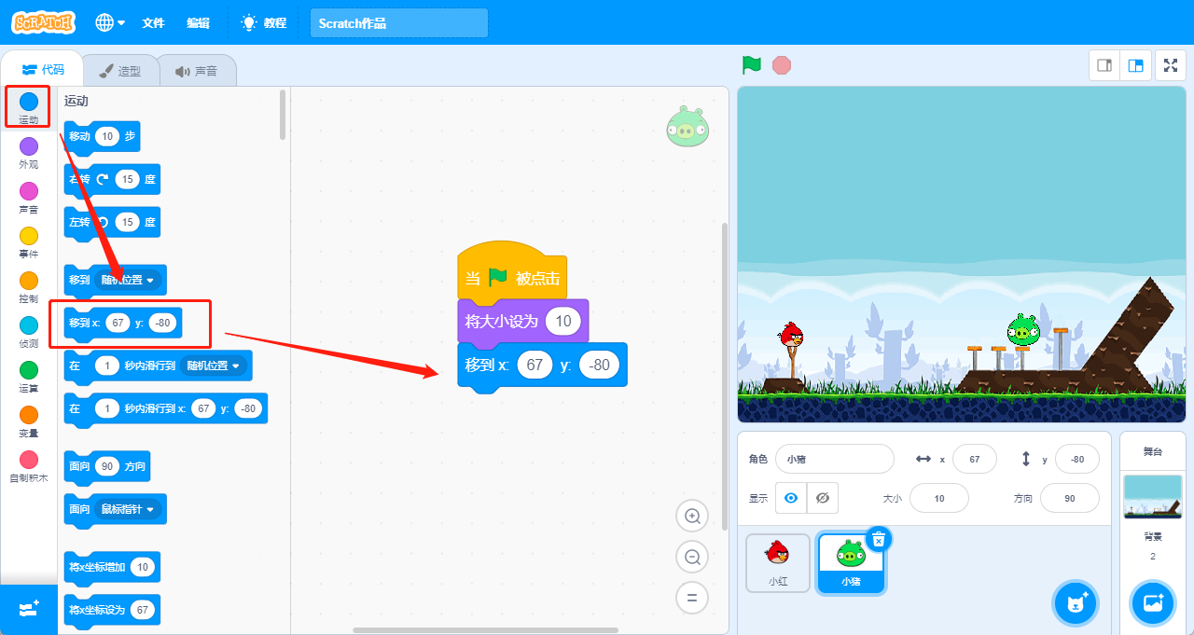Click the 1 秒内滑行到 x y block
The image size is (1194, 635).
(165, 408)
